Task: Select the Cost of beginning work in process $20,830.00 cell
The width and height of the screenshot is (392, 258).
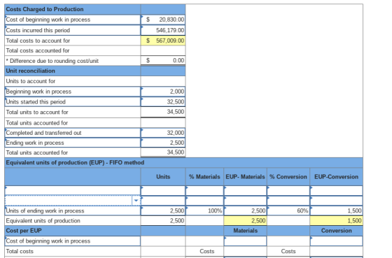Action: [x=163, y=20]
